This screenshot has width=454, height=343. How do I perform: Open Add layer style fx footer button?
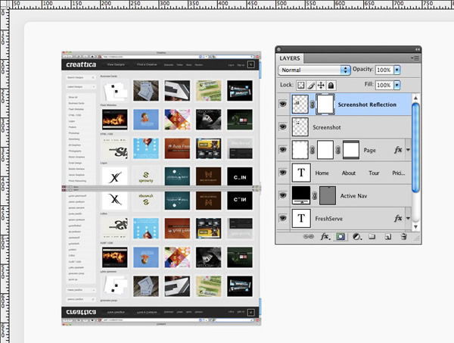325,237
